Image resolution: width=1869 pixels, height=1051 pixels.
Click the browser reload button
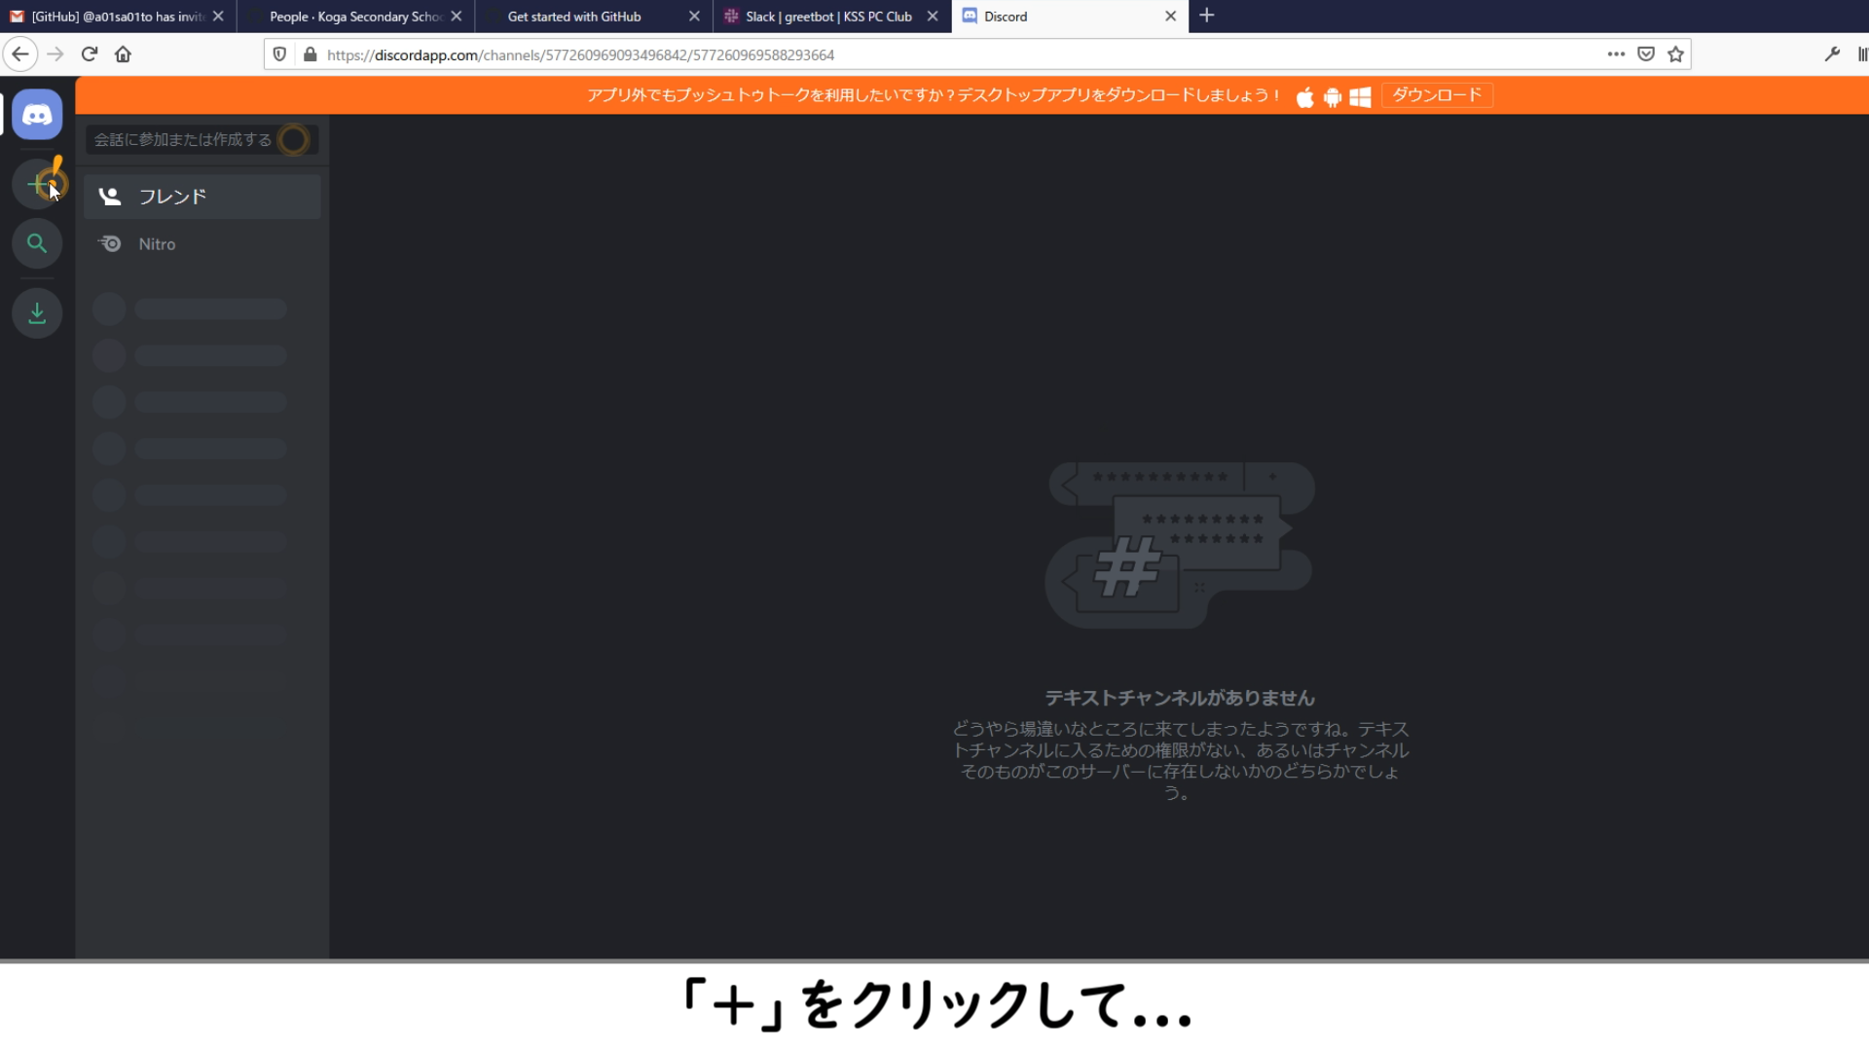click(x=90, y=54)
